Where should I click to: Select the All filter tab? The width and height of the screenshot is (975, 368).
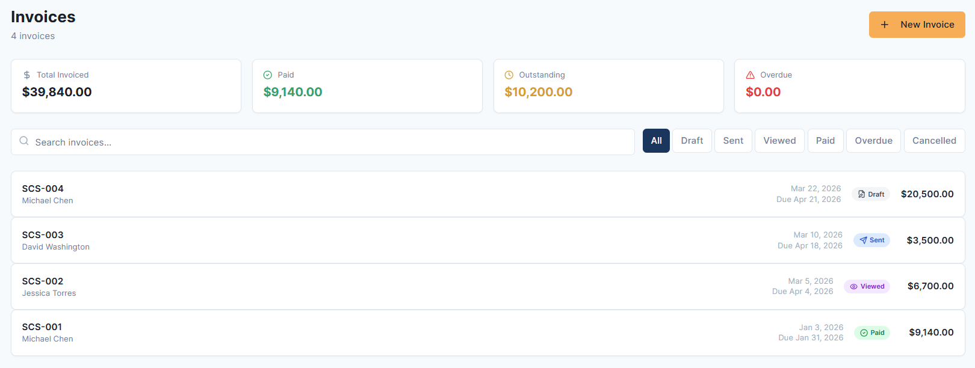tap(656, 141)
